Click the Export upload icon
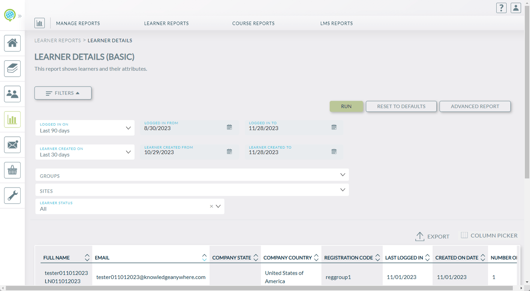 point(420,236)
